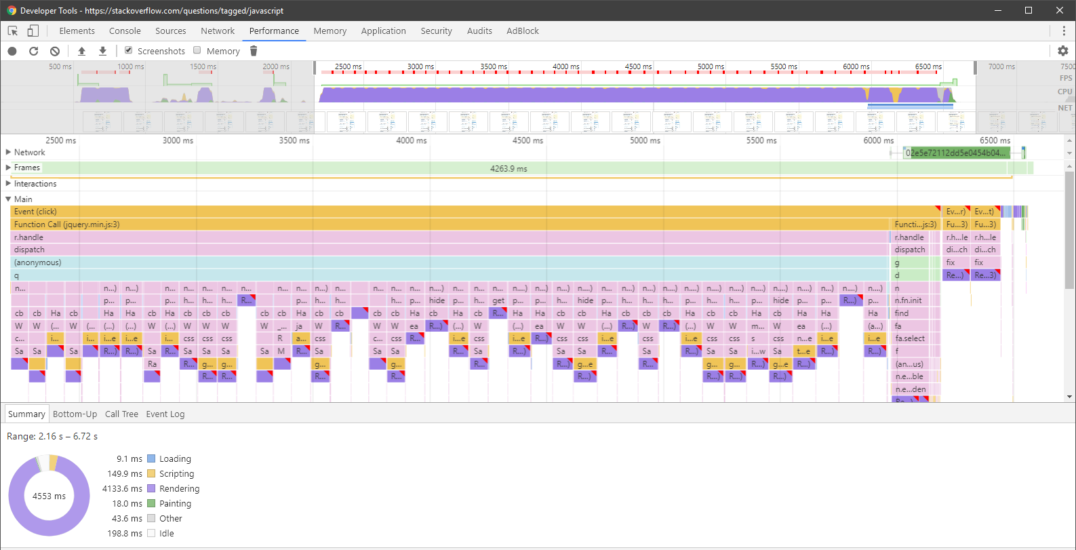1076x550 pixels.
Task: Click the Rendering purple color swatch
Action: pyautogui.click(x=151, y=488)
